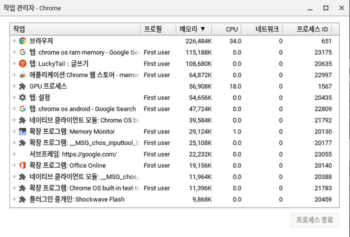Click First user in the 탭: 설정 row
The width and height of the screenshot is (350, 237).
tap(156, 97)
